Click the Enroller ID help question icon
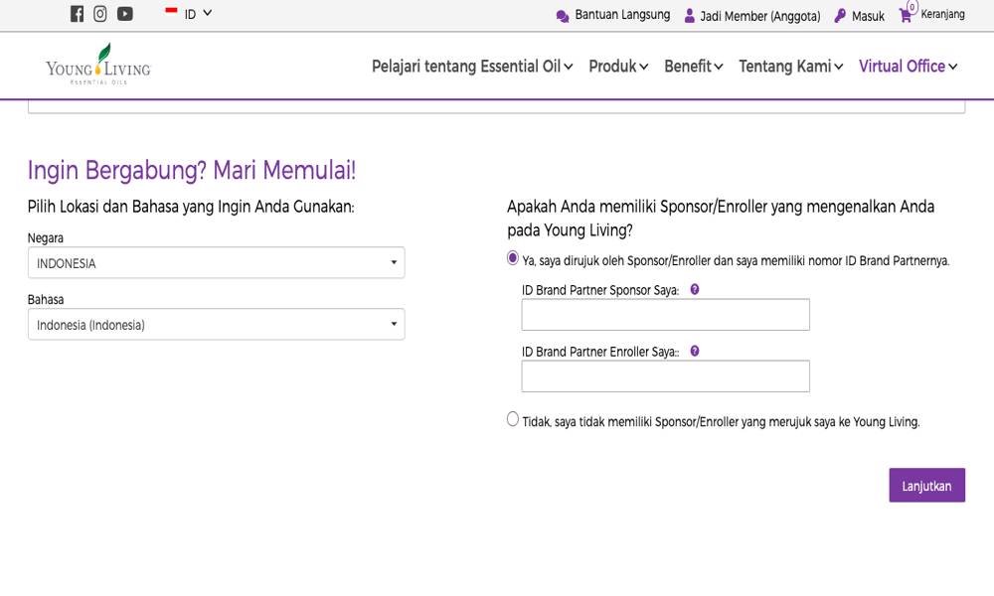The image size is (994, 596). (x=695, y=351)
